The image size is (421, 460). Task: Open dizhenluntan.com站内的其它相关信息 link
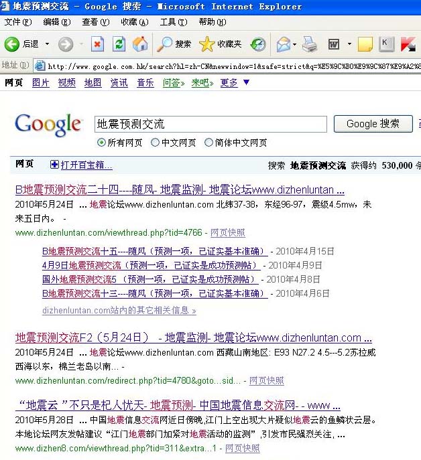(x=119, y=311)
